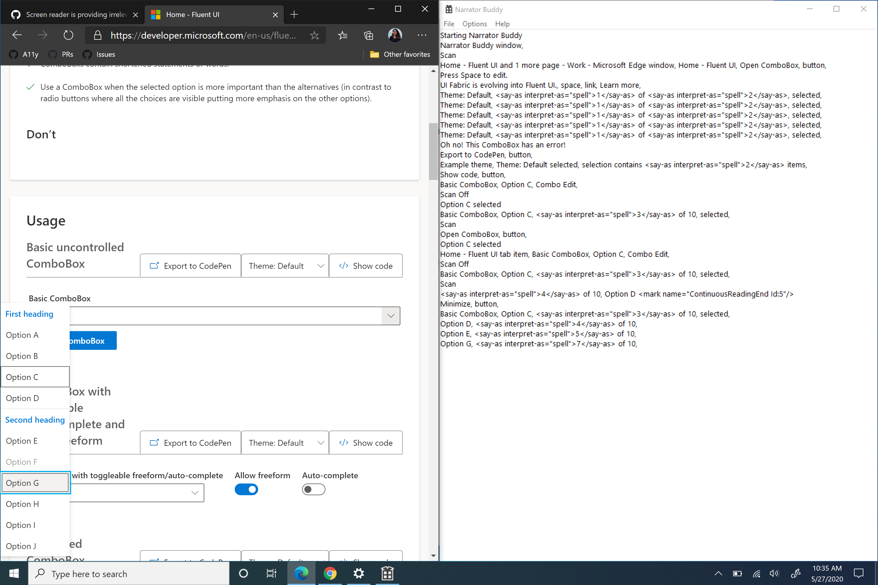Viewport: 878px width, 585px height.
Task: Open the Theme: Default dropdown
Action: tap(285, 266)
